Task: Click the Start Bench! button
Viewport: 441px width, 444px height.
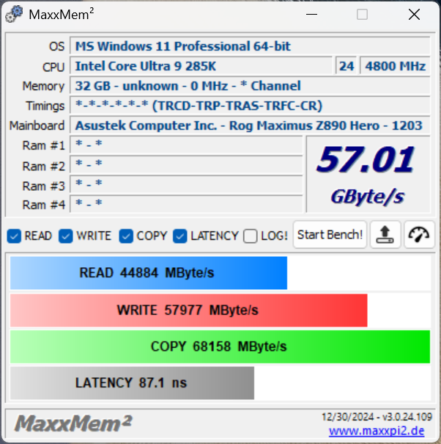Action: (330, 235)
